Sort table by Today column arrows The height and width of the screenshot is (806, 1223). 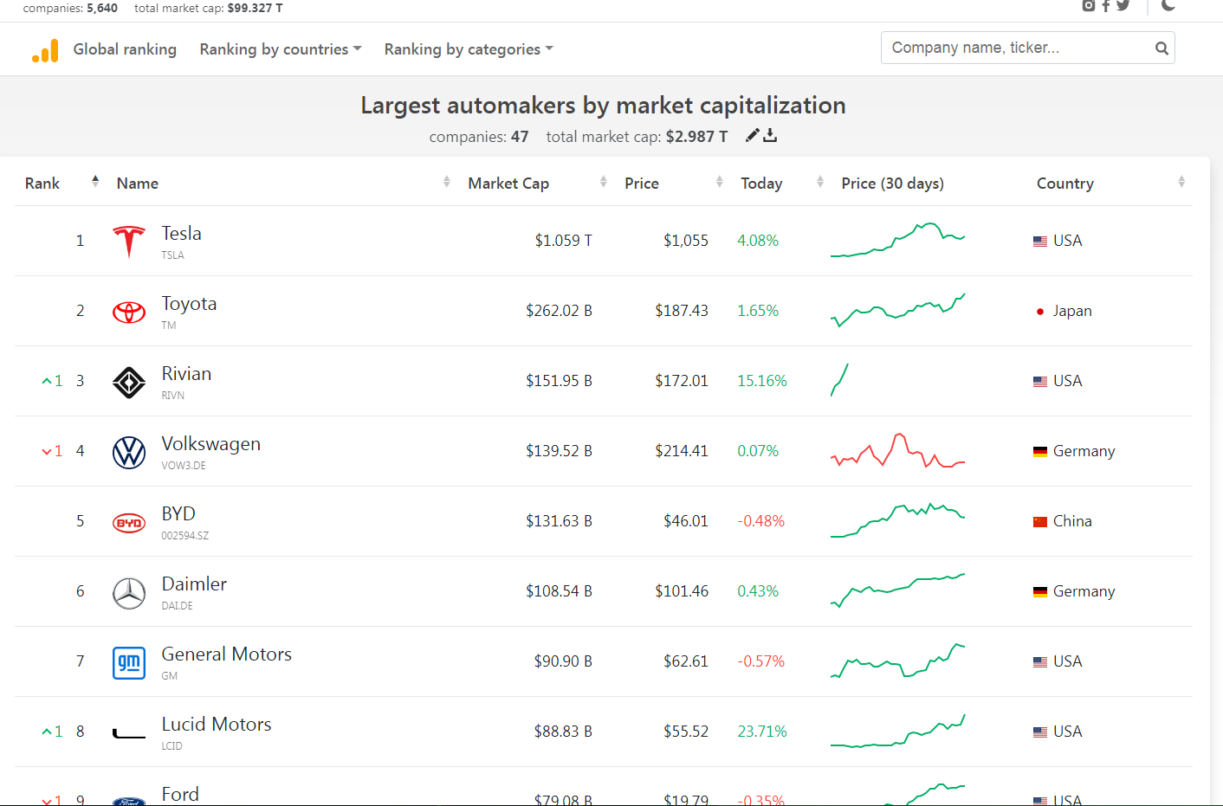819,182
